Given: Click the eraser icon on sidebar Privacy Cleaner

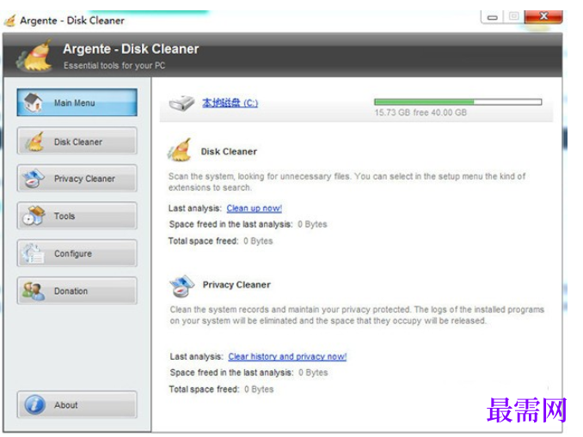Looking at the screenshot, I should tap(33, 179).
